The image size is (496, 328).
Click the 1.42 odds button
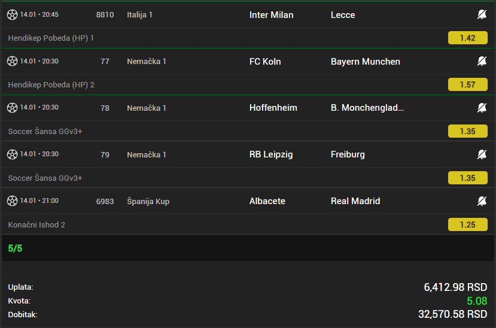467,38
